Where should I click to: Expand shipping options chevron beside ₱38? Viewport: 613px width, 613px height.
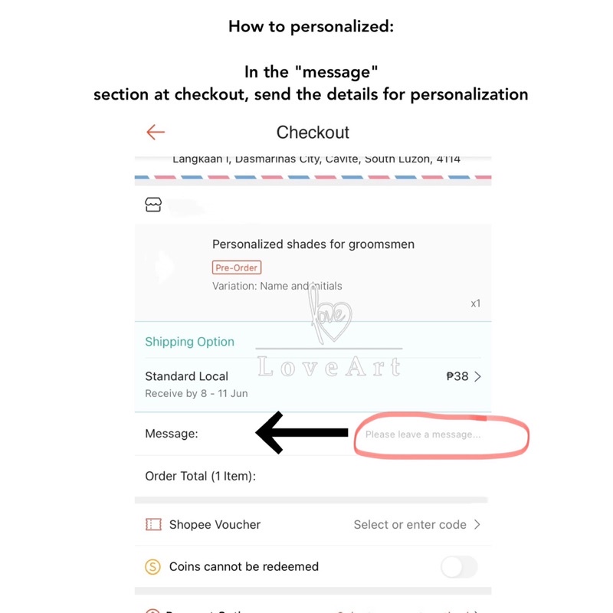478,376
